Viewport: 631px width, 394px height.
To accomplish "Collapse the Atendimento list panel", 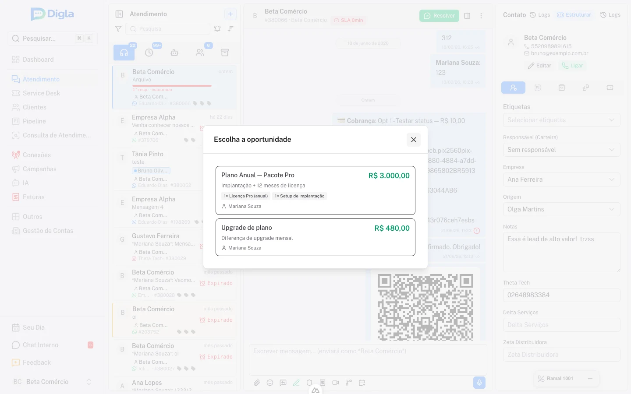I will [x=119, y=14].
